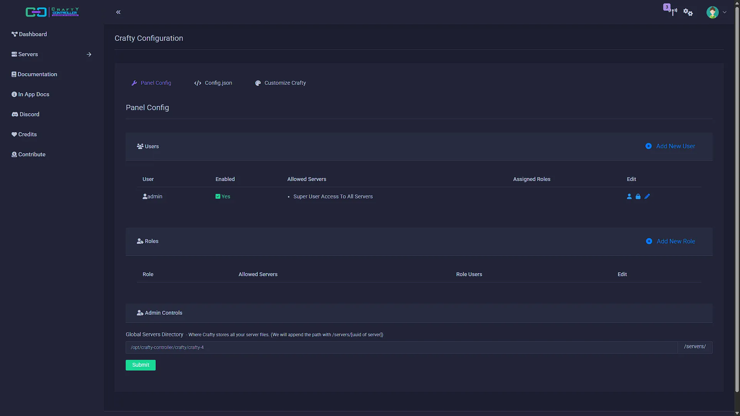740x416 pixels.
Task: Click the Add New Role plus icon
Action: point(649,241)
